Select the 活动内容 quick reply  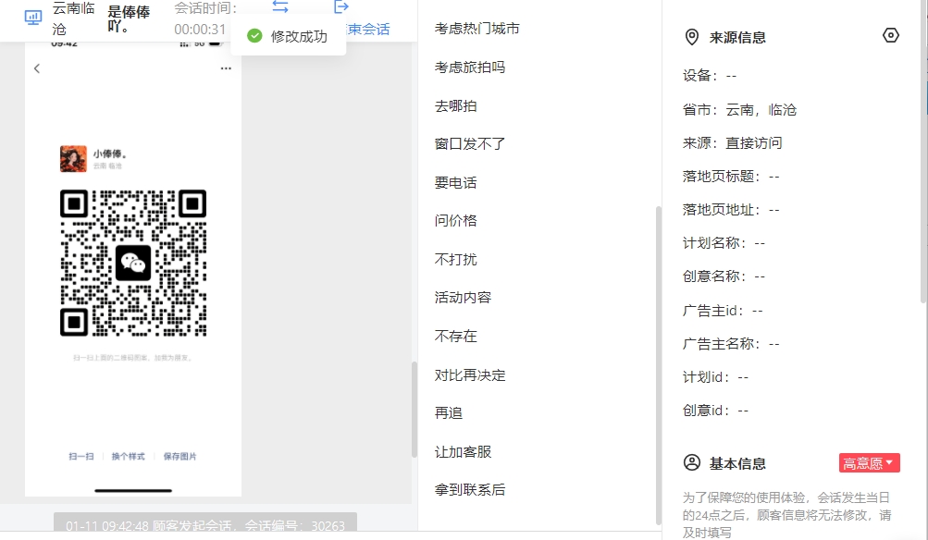coord(463,298)
